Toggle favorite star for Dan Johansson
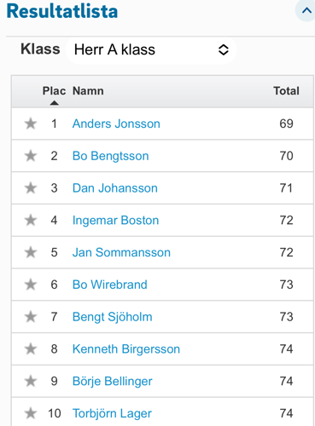Image resolution: width=315 pixels, height=426 pixels. pyautogui.click(x=31, y=188)
